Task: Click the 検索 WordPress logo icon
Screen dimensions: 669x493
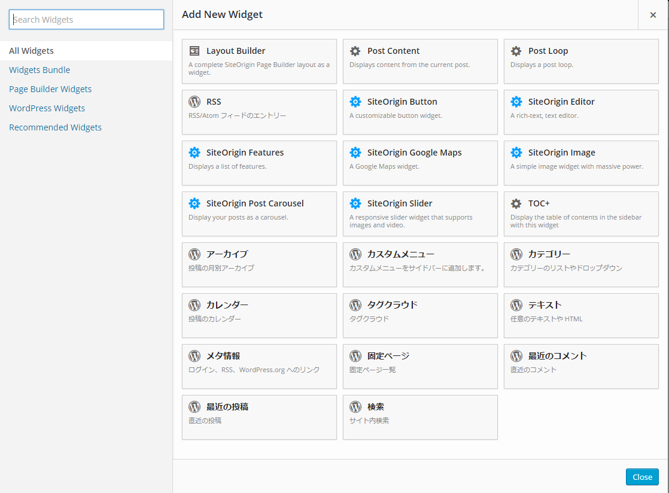Action: pyautogui.click(x=355, y=407)
